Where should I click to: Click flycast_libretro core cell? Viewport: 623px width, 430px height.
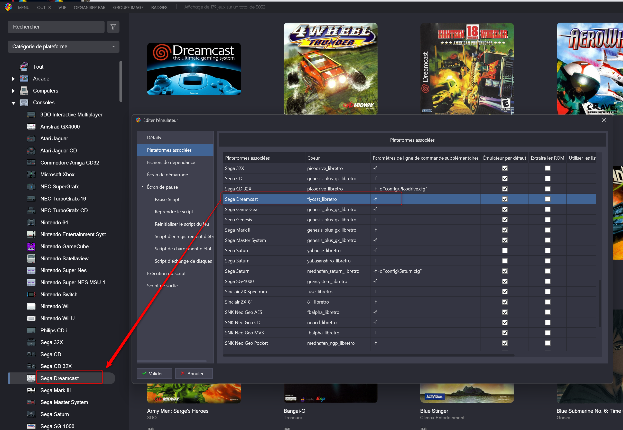coord(337,199)
